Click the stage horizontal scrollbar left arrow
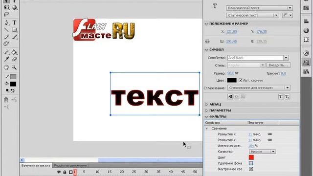Image resolution: width=313 pixels, height=176 pixels. point(22,160)
